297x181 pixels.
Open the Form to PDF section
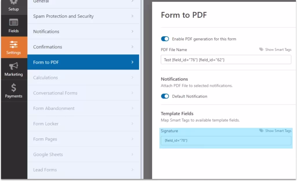(83, 62)
